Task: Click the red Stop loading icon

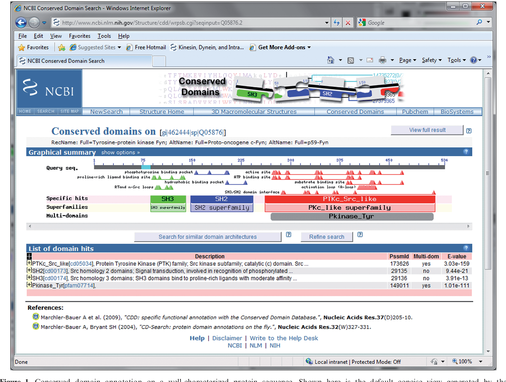Action: click(x=348, y=23)
